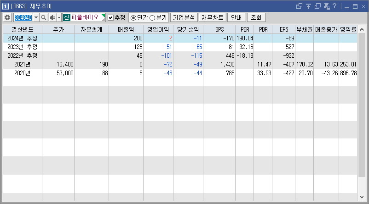Viewport: 369px width, 204px height.
Task: Click the 33.93 PBR cell
Action: click(x=264, y=73)
